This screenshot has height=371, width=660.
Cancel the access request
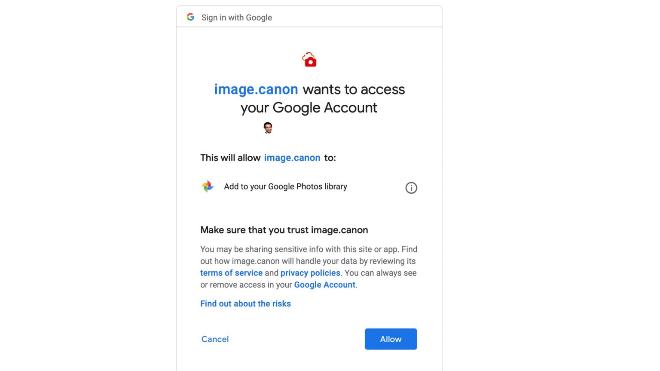pos(215,339)
